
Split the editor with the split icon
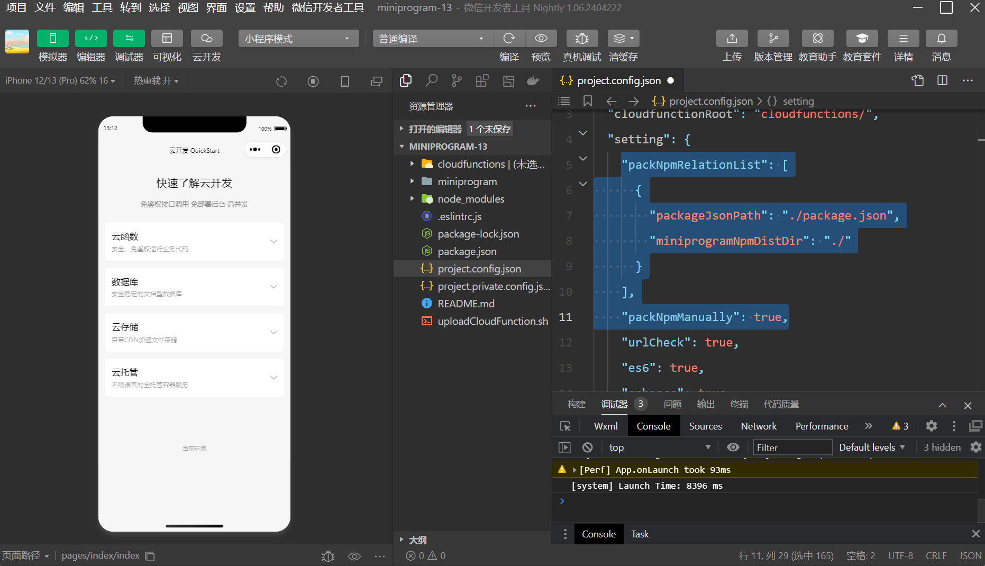click(x=942, y=80)
